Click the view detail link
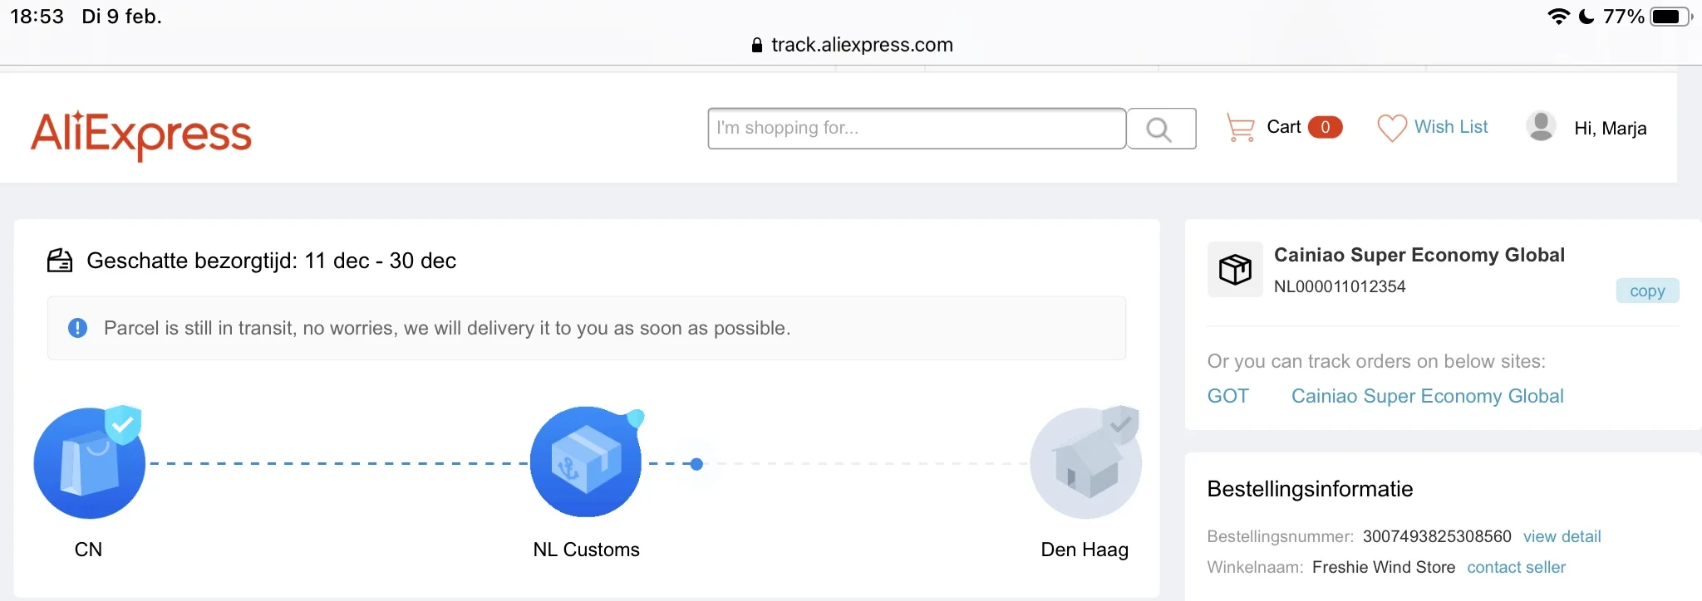Viewport: 1702px width, 601px height. click(x=1562, y=536)
